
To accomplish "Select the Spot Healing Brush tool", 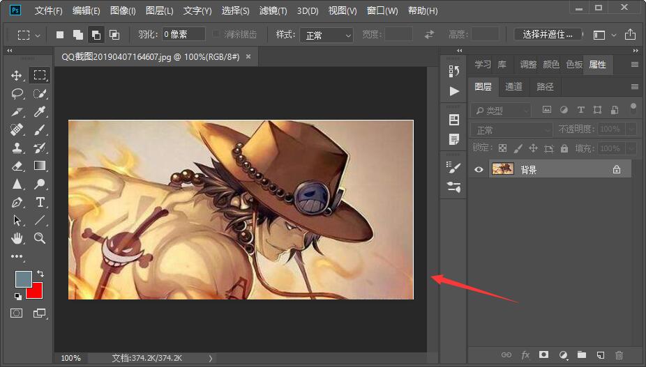I will point(17,130).
